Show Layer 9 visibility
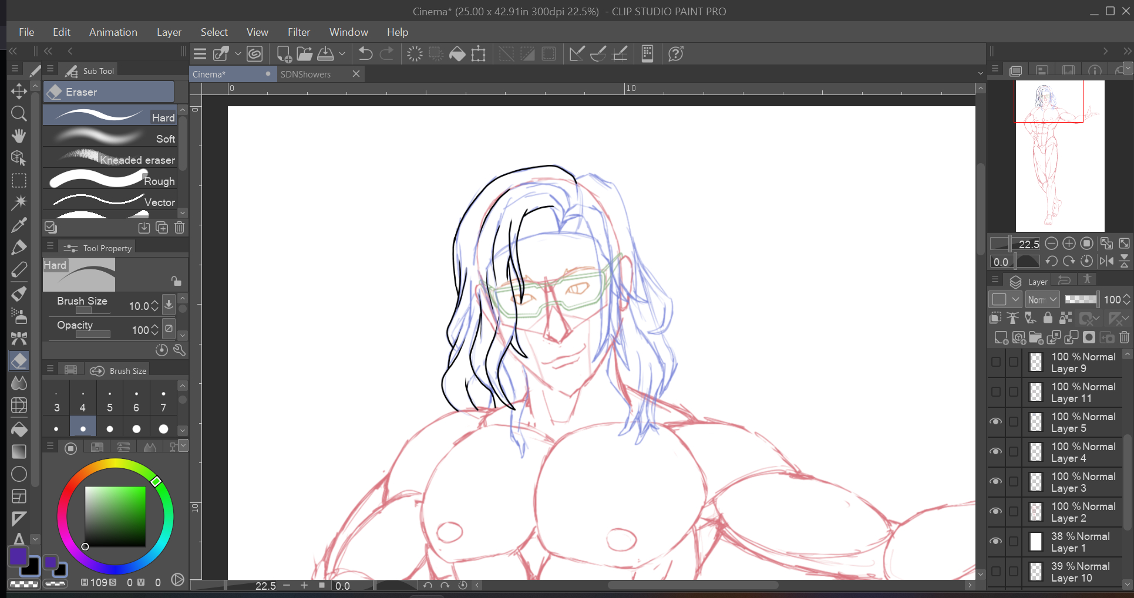Image resolution: width=1134 pixels, height=598 pixels. click(996, 362)
